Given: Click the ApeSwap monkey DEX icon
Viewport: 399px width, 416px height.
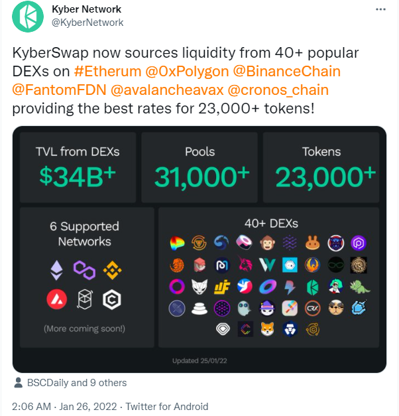Looking at the screenshot, I should coord(268,243).
